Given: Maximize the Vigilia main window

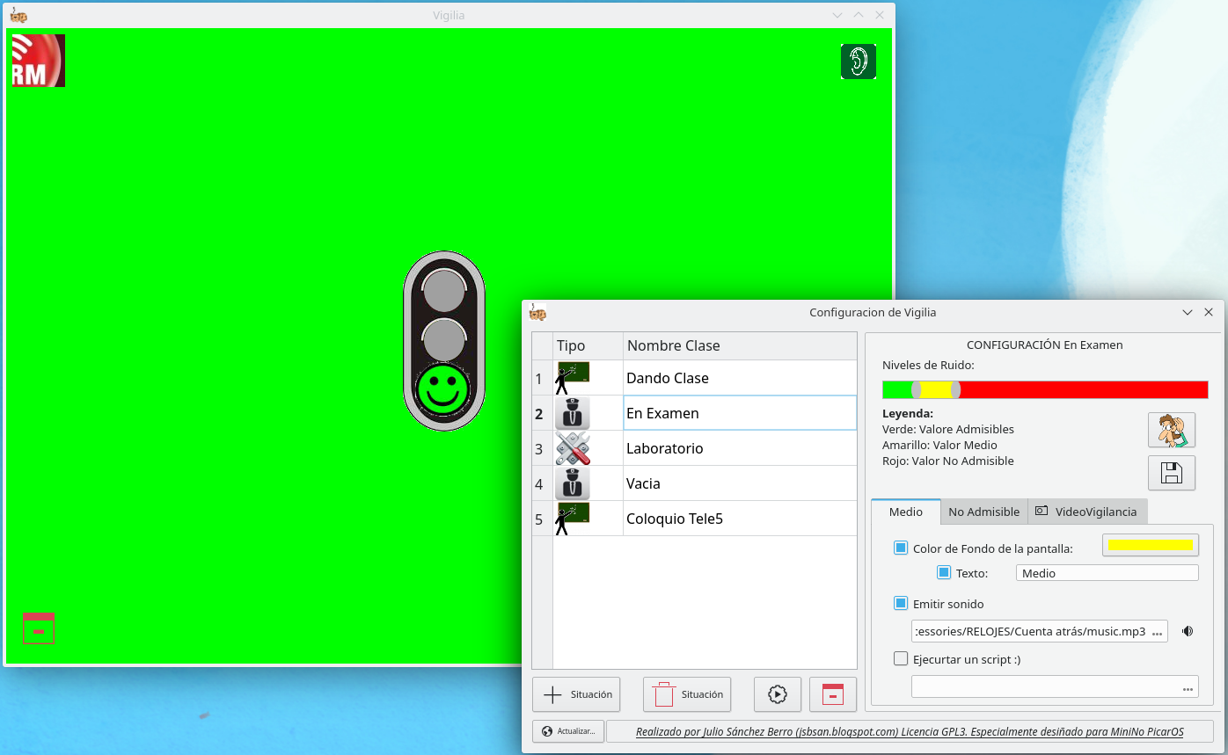Looking at the screenshot, I should [859, 15].
